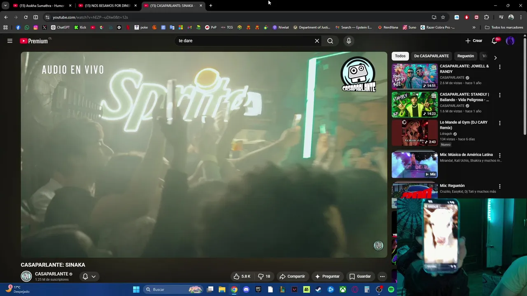The image size is (527, 296).
Task: Open Lo Mande al Gym thumbnail
Action: tap(415, 132)
